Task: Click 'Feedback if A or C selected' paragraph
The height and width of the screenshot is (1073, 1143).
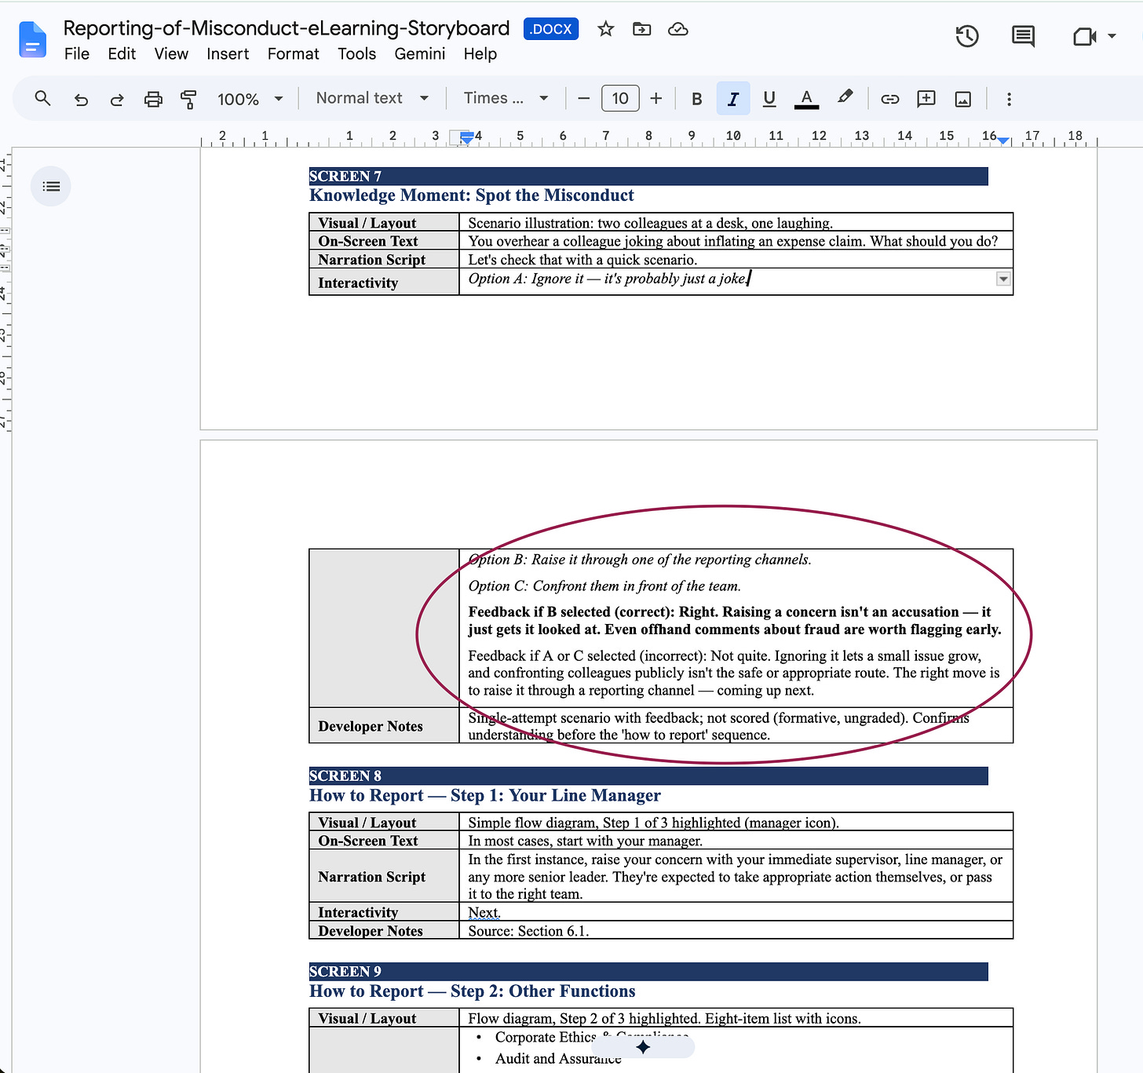Action: (x=734, y=673)
